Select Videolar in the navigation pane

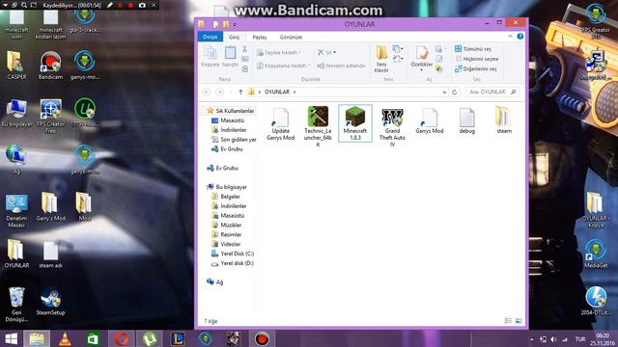click(227, 244)
